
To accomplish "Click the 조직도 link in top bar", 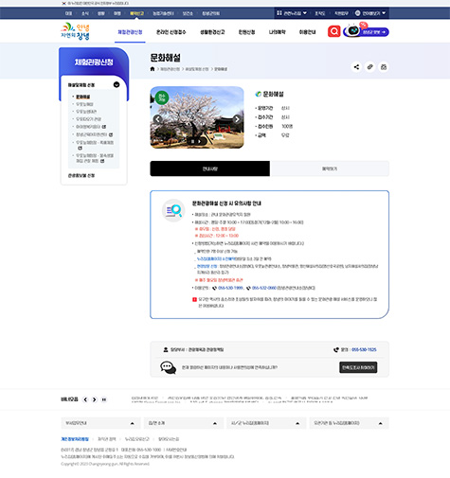I will [x=319, y=13].
